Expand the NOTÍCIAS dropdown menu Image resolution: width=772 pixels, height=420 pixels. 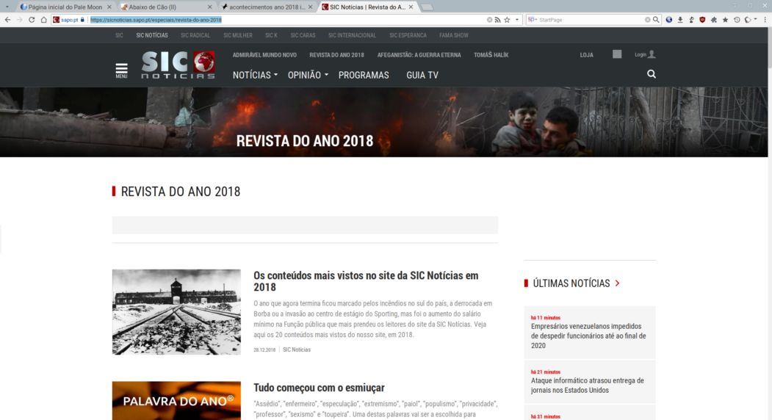tap(255, 75)
